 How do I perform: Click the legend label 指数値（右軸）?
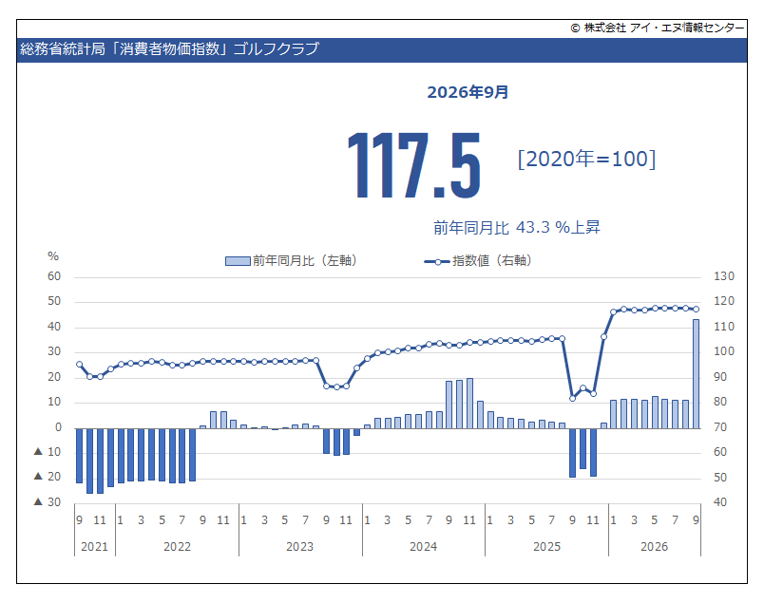point(491,261)
